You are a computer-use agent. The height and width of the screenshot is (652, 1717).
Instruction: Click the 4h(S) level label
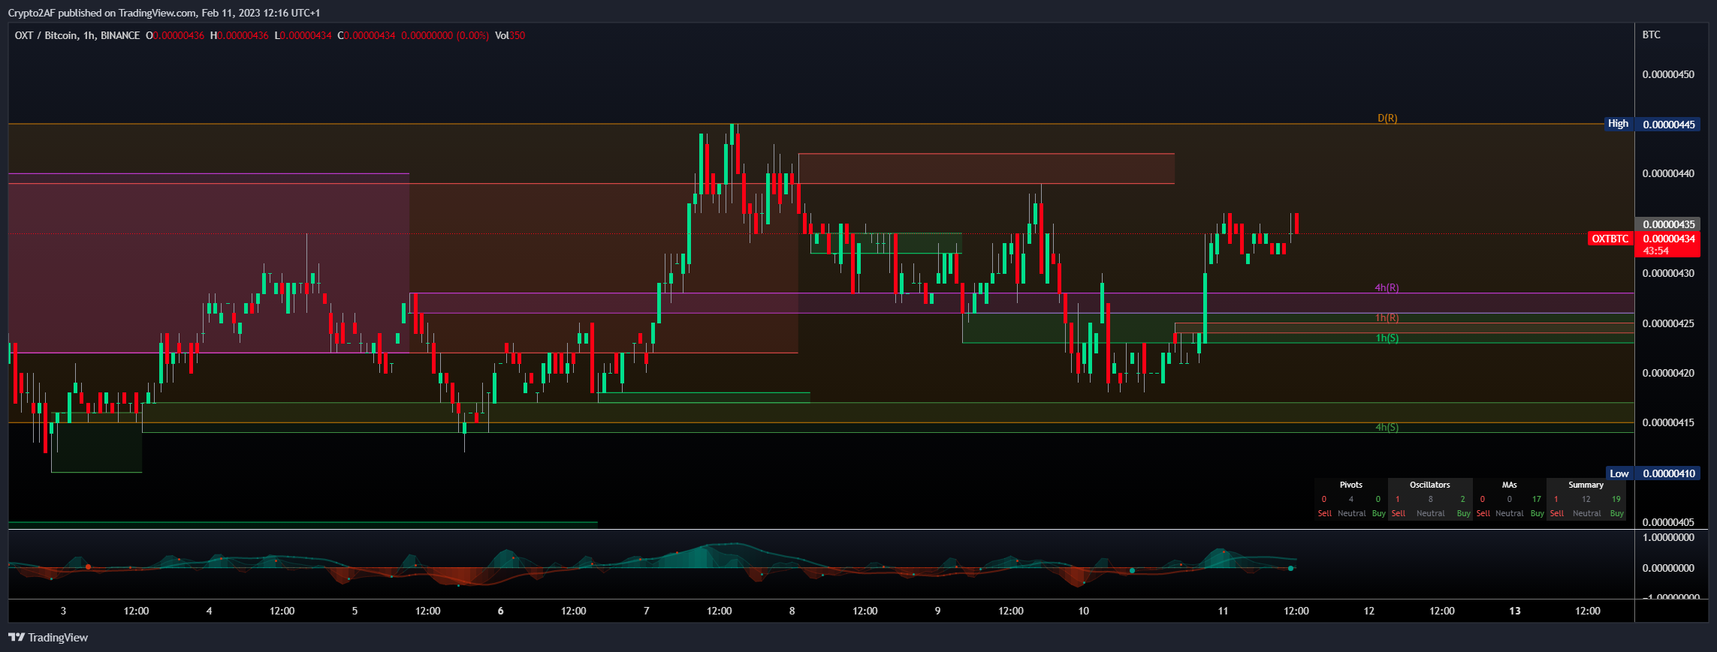point(1387,428)
